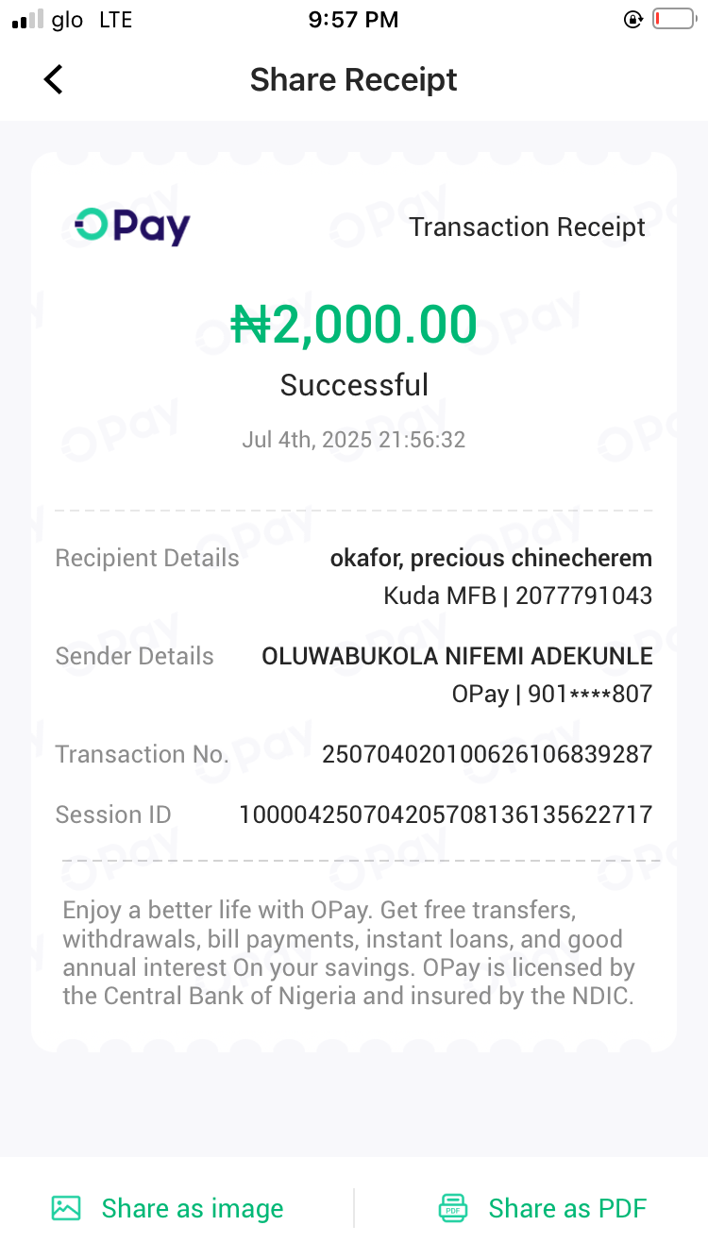
Task: Tap sender name OLUWABUKOLA NIFEMI ADEKUNLE
Action: tap(457, 656)
